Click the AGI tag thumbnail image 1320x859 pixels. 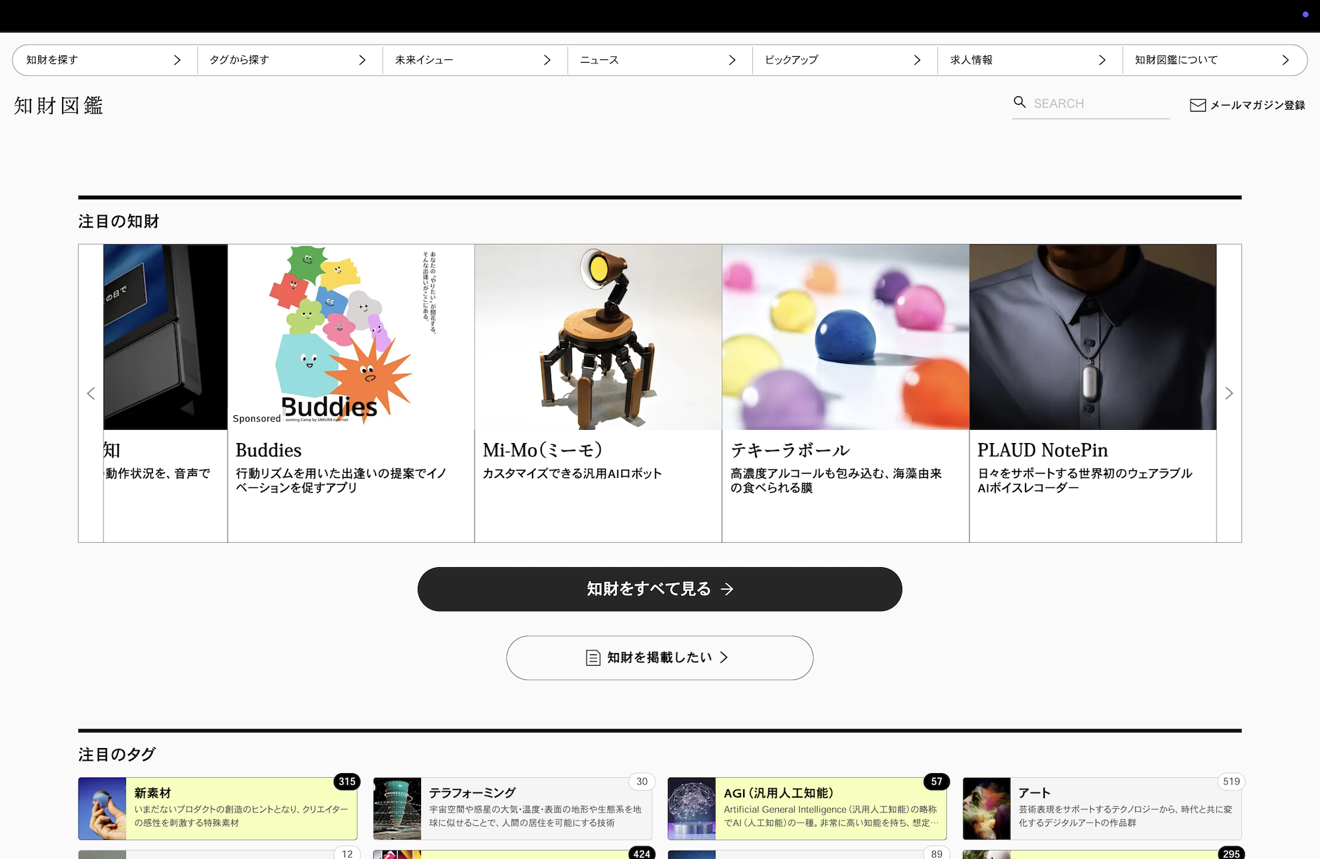point(692,808)
